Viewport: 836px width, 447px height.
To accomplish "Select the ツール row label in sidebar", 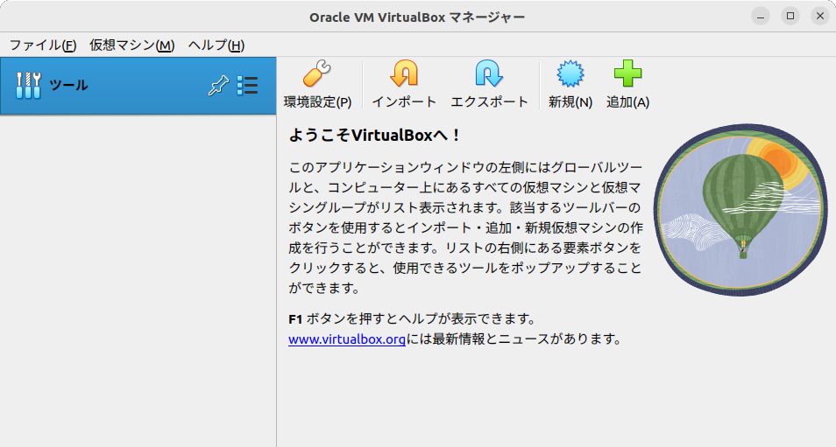I will tap(68, 85).
